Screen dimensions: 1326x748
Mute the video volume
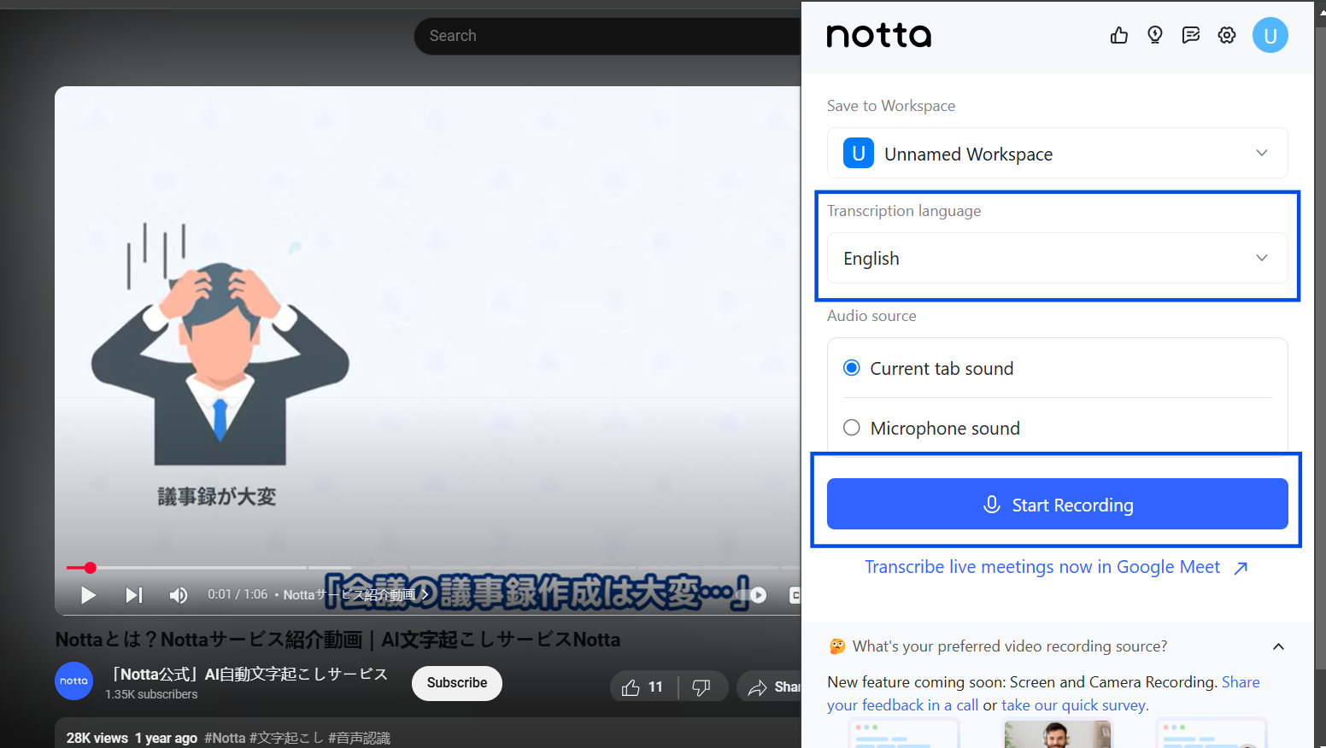179,594
